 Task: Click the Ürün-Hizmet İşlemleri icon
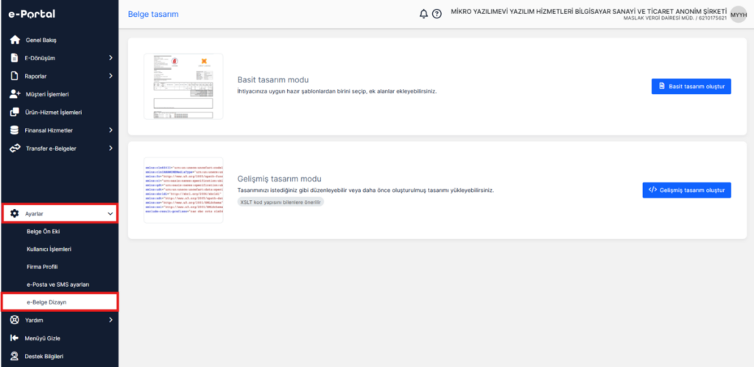click(15, 112)
